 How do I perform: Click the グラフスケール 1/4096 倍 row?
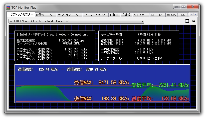(x=131, y=58)
